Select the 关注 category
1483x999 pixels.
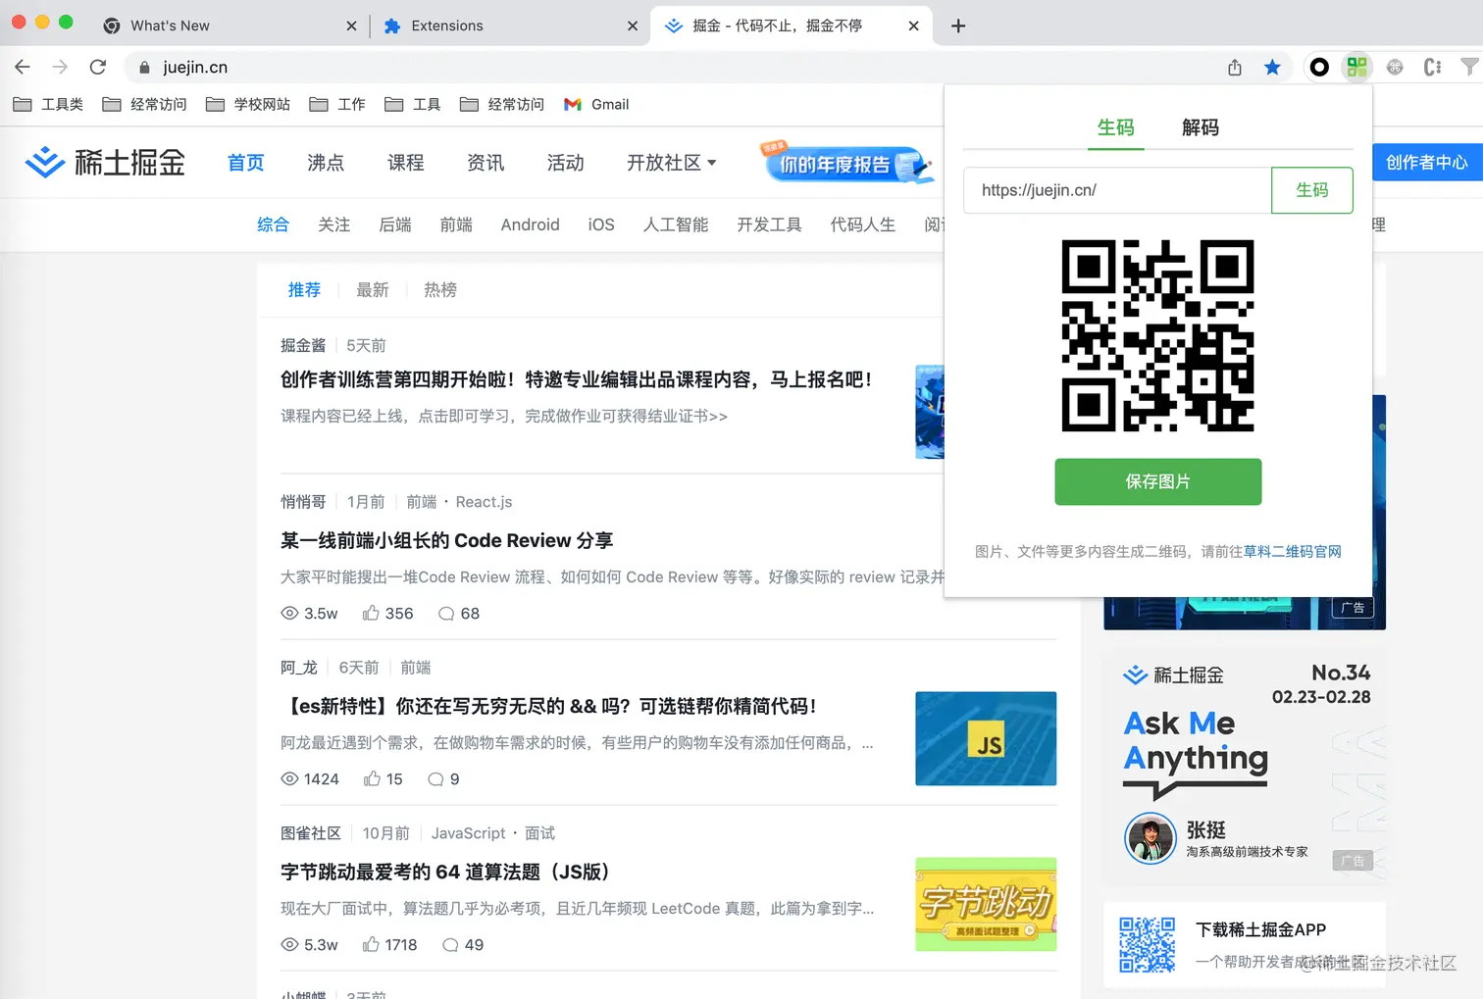click(334, 225)
